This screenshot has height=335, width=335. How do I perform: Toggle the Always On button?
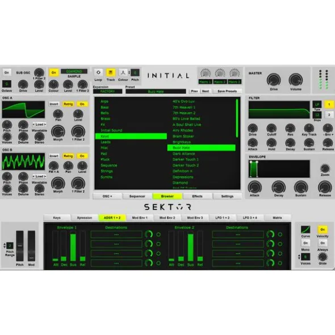tap(323, 243)
